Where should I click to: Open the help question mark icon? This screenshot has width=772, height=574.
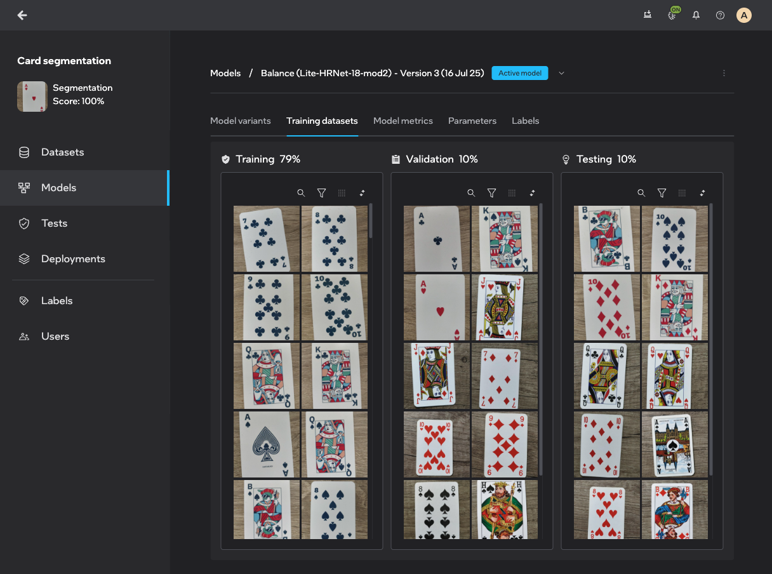(x=720, y=15)
